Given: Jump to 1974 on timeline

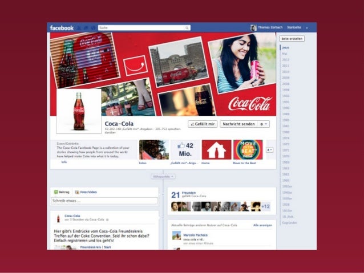Looking at the screenshot, I should pyautogui.click(x=285, y=138).
